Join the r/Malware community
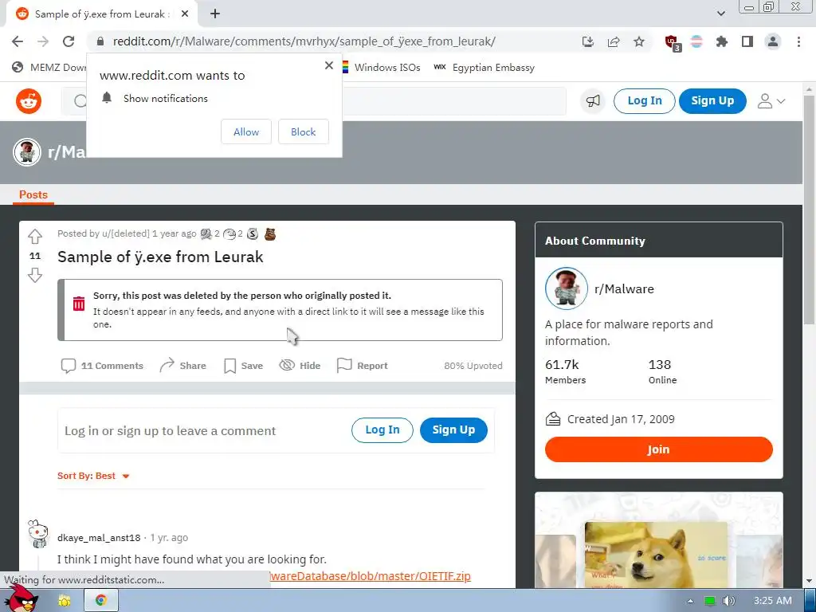This screenshot has height=612, width=816. pos(658,449)
